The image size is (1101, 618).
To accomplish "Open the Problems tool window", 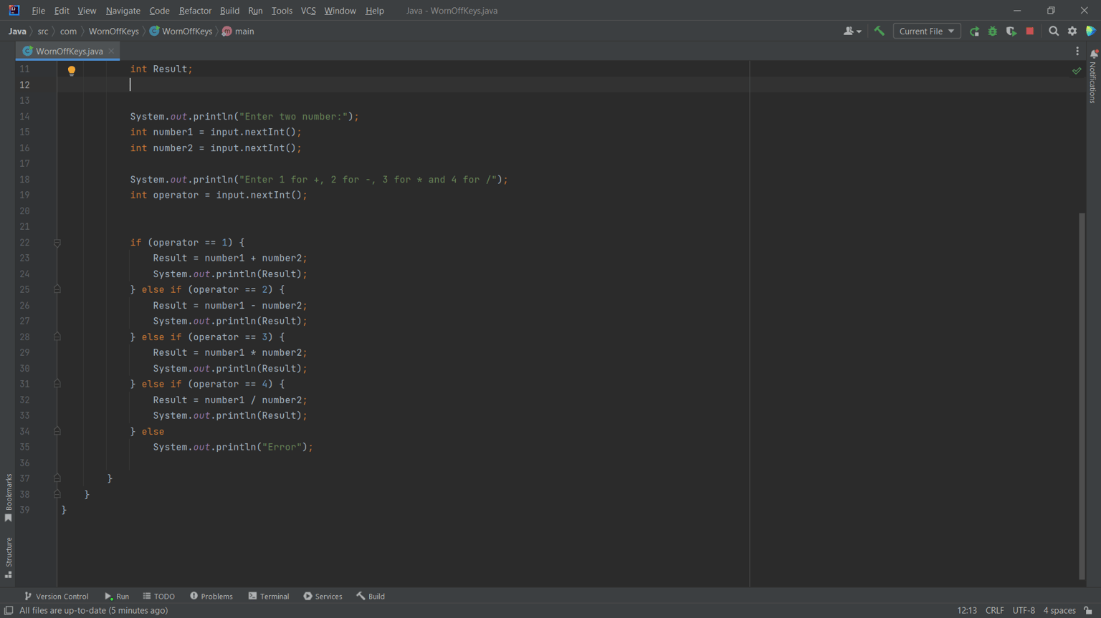I will (211, 597).
